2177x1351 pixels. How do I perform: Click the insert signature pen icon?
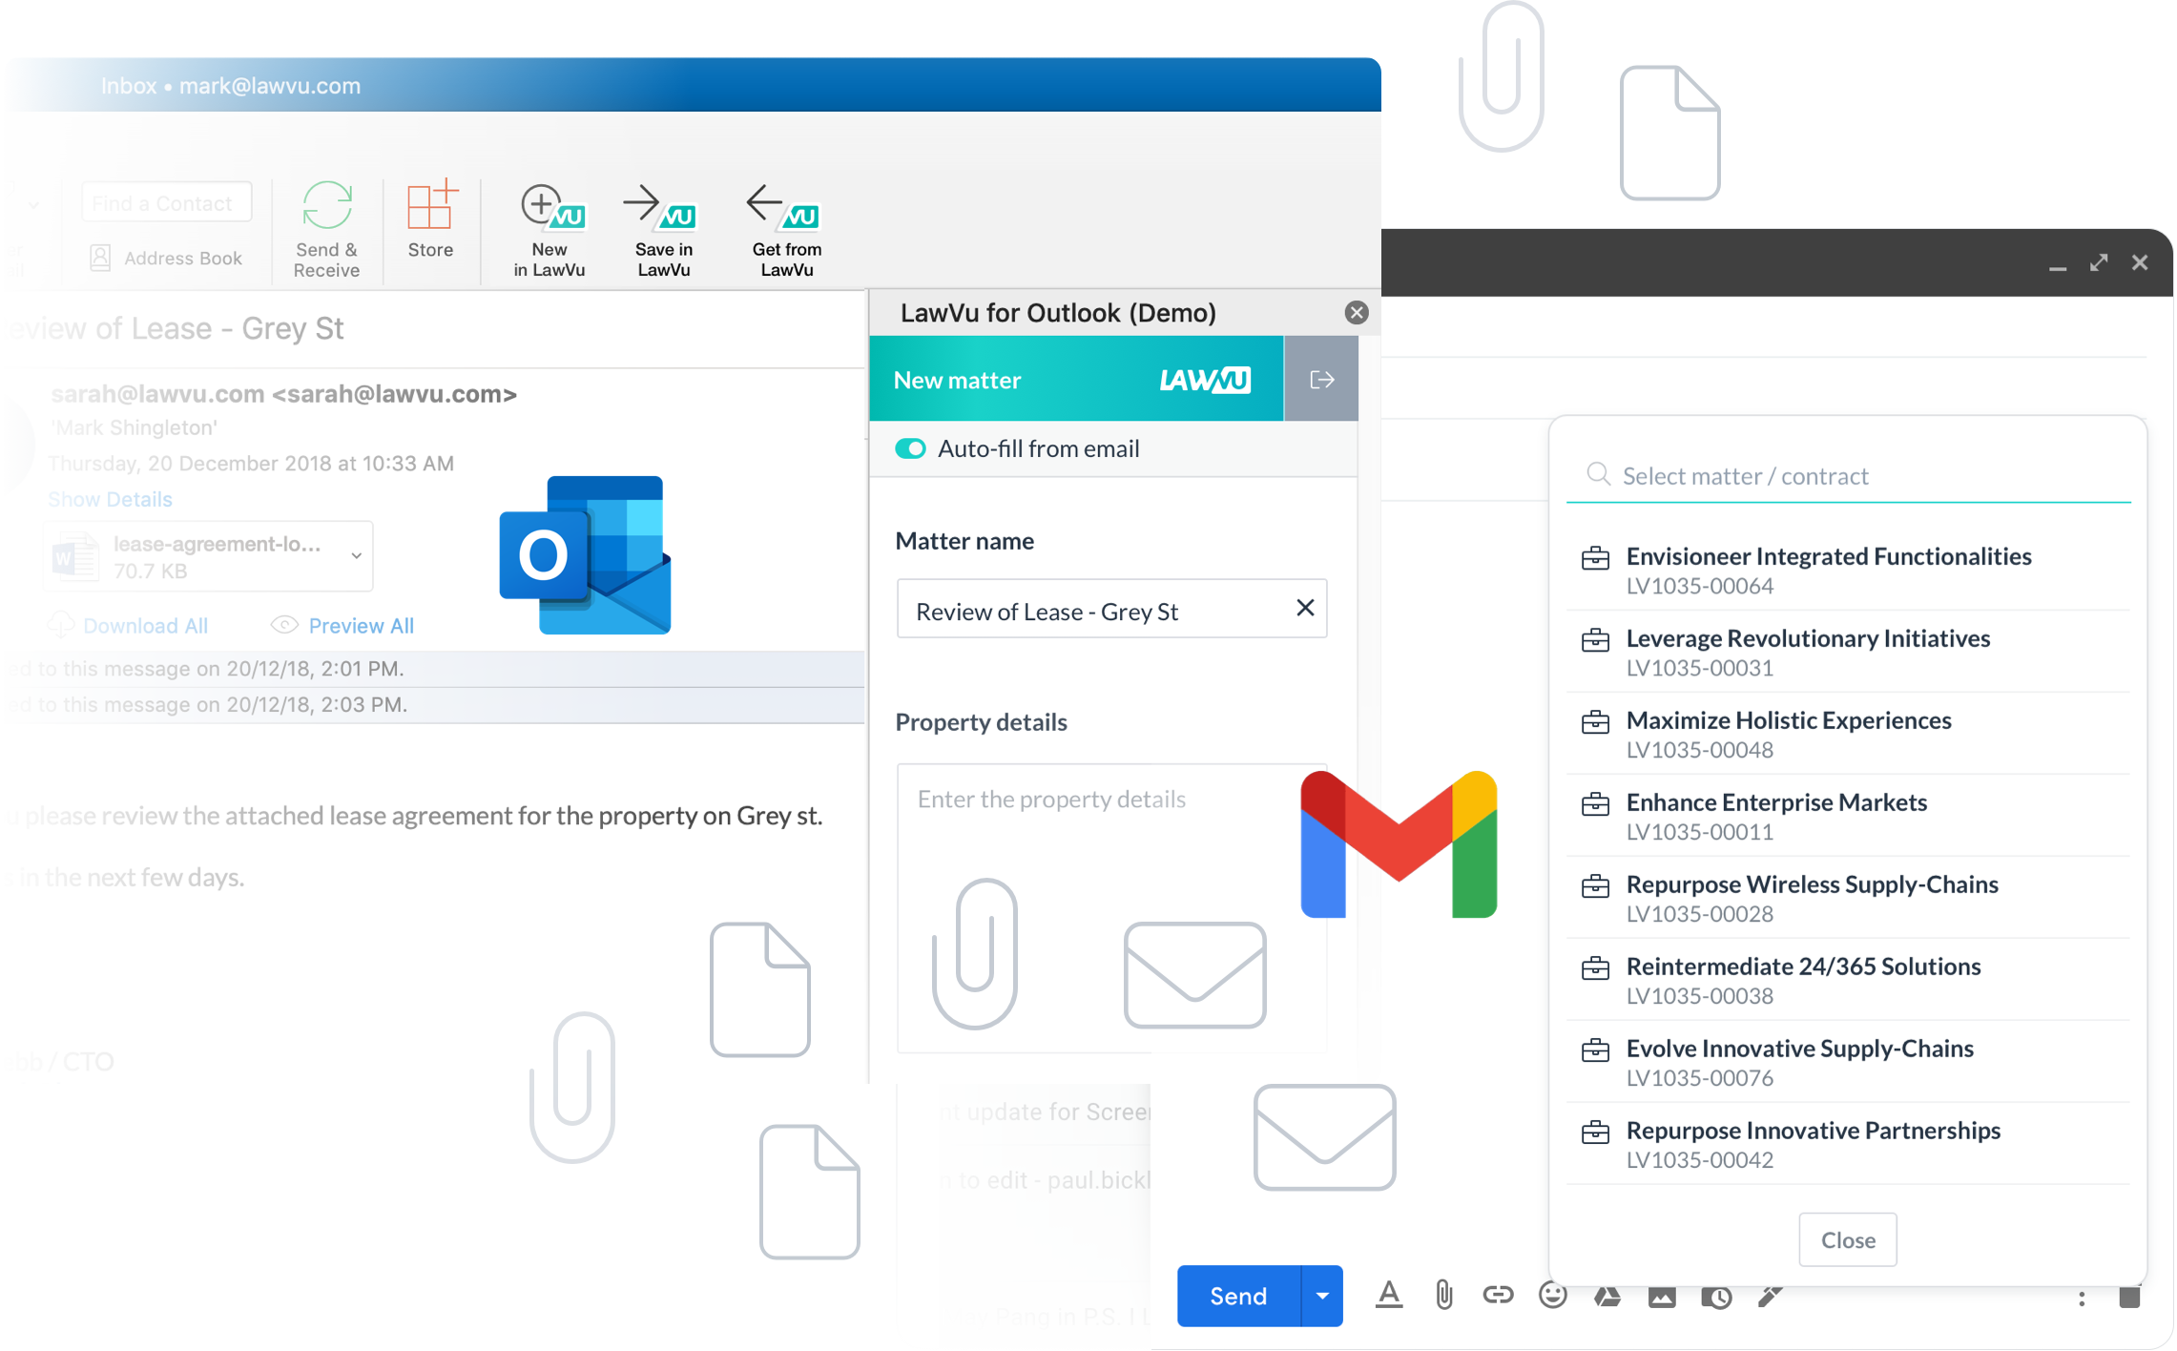pyautogui.click(x=1771, y=1296)
